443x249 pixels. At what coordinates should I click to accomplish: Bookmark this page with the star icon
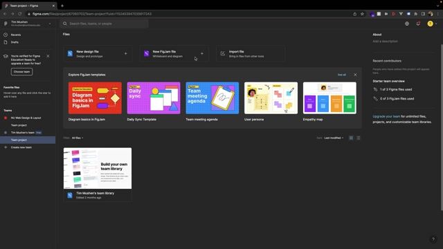pyautogui.click(x=362, y=14)
